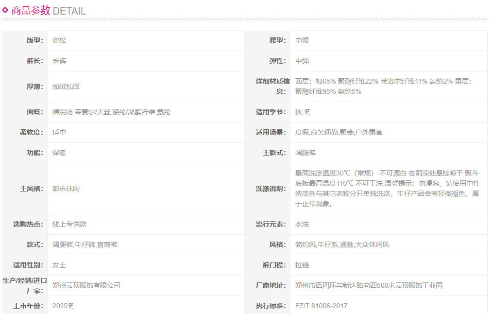Click manufacturer name 郑州云顶服饰有限公司
492x314 pixels.
[86, 285]
